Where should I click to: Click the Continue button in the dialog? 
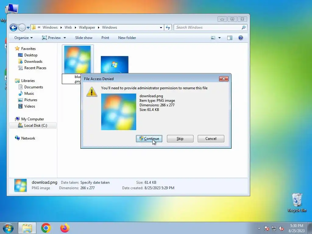click(x=149, y=139)
